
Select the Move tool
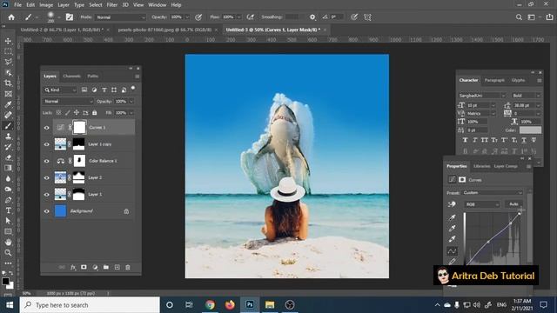pyautogui.click(x=8, y=41)
